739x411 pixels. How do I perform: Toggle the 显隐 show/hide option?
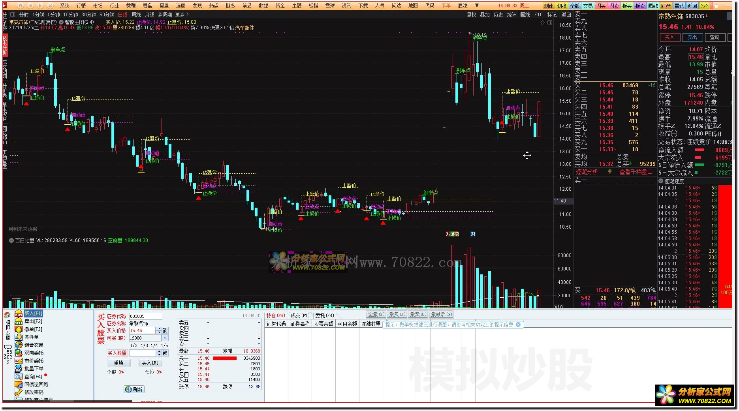point(463,6)
